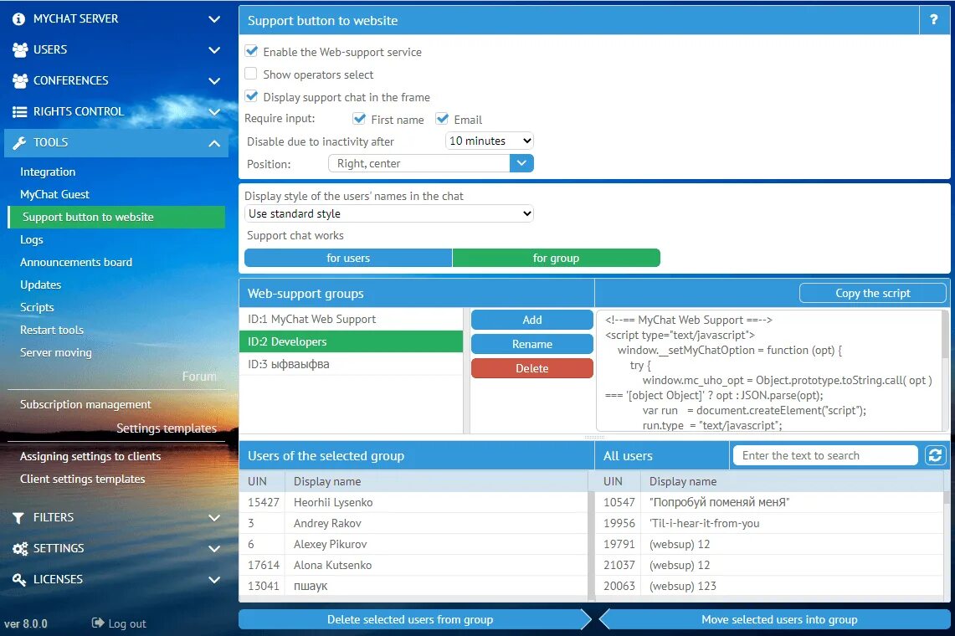This screenshot has width=955, height=636.
Task: Uncheck the Email required input
Action: [442, 119]
